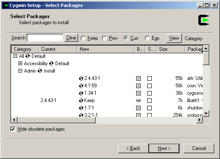
Task: Click the Next button
Action: pos(164,148)
